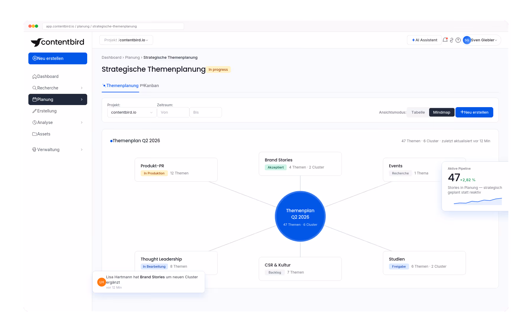Click the Assets folder icon

point(35,134)
